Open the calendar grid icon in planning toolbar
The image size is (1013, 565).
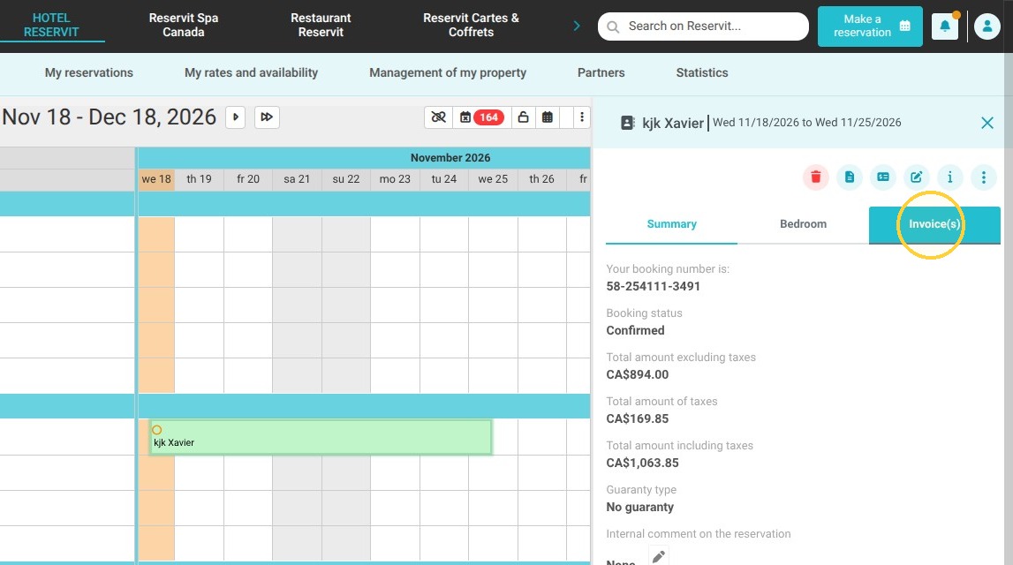[548, 117]
